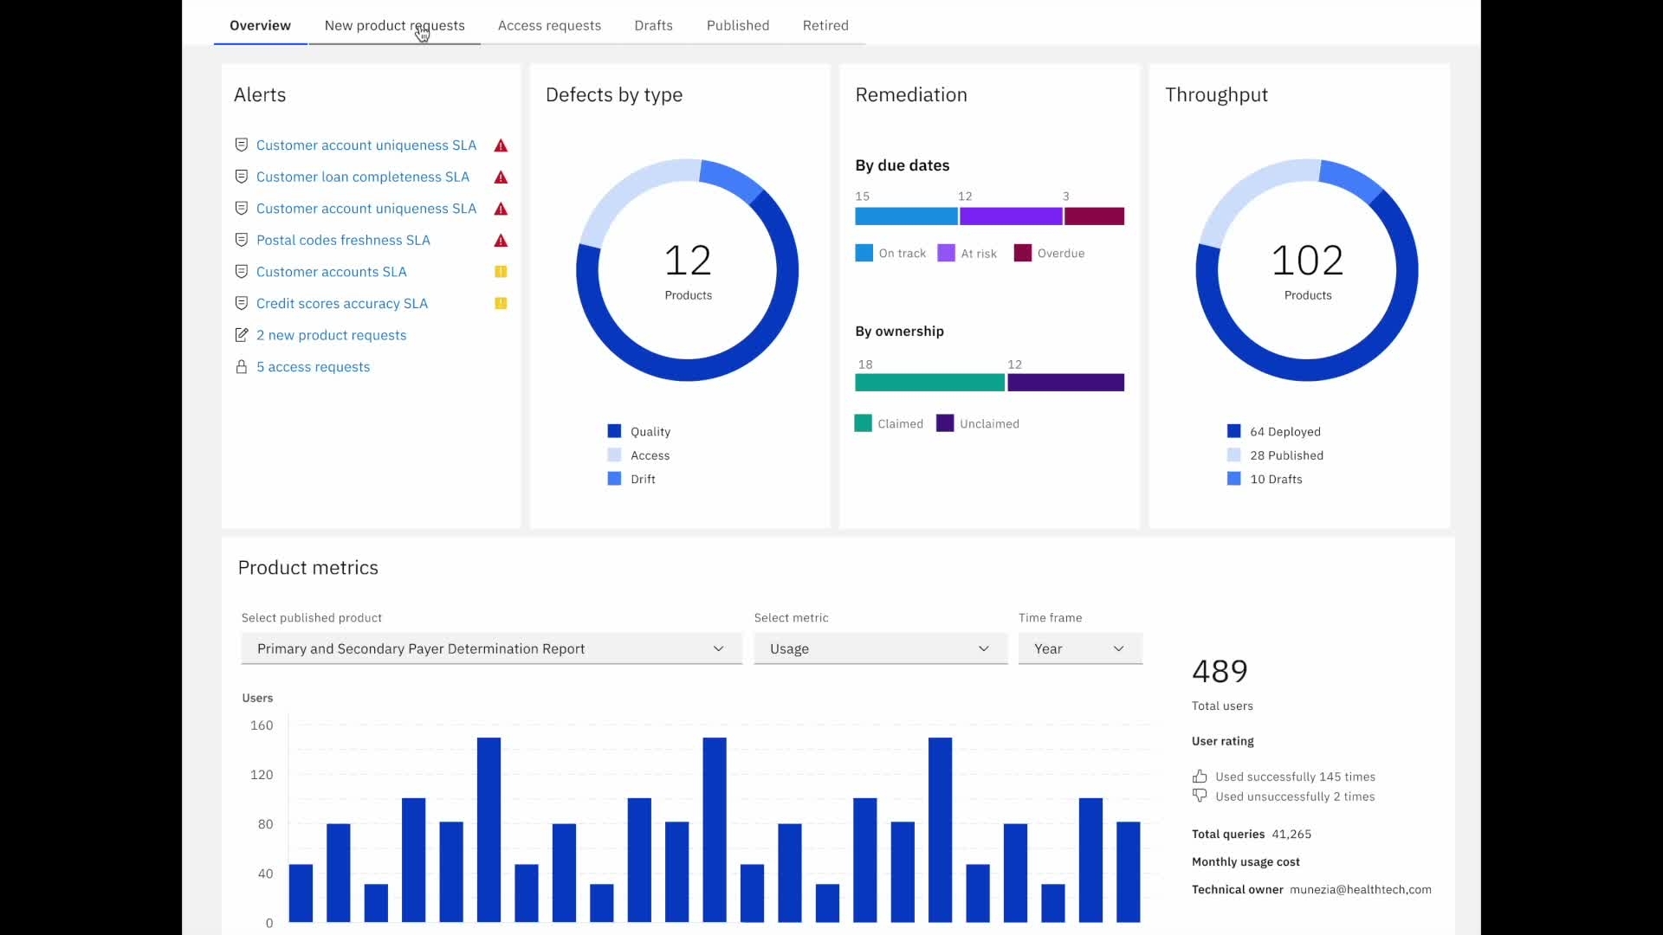Click the yellow caution icon next to Customer accounts SLA
1663x935 pixels.
501,272
